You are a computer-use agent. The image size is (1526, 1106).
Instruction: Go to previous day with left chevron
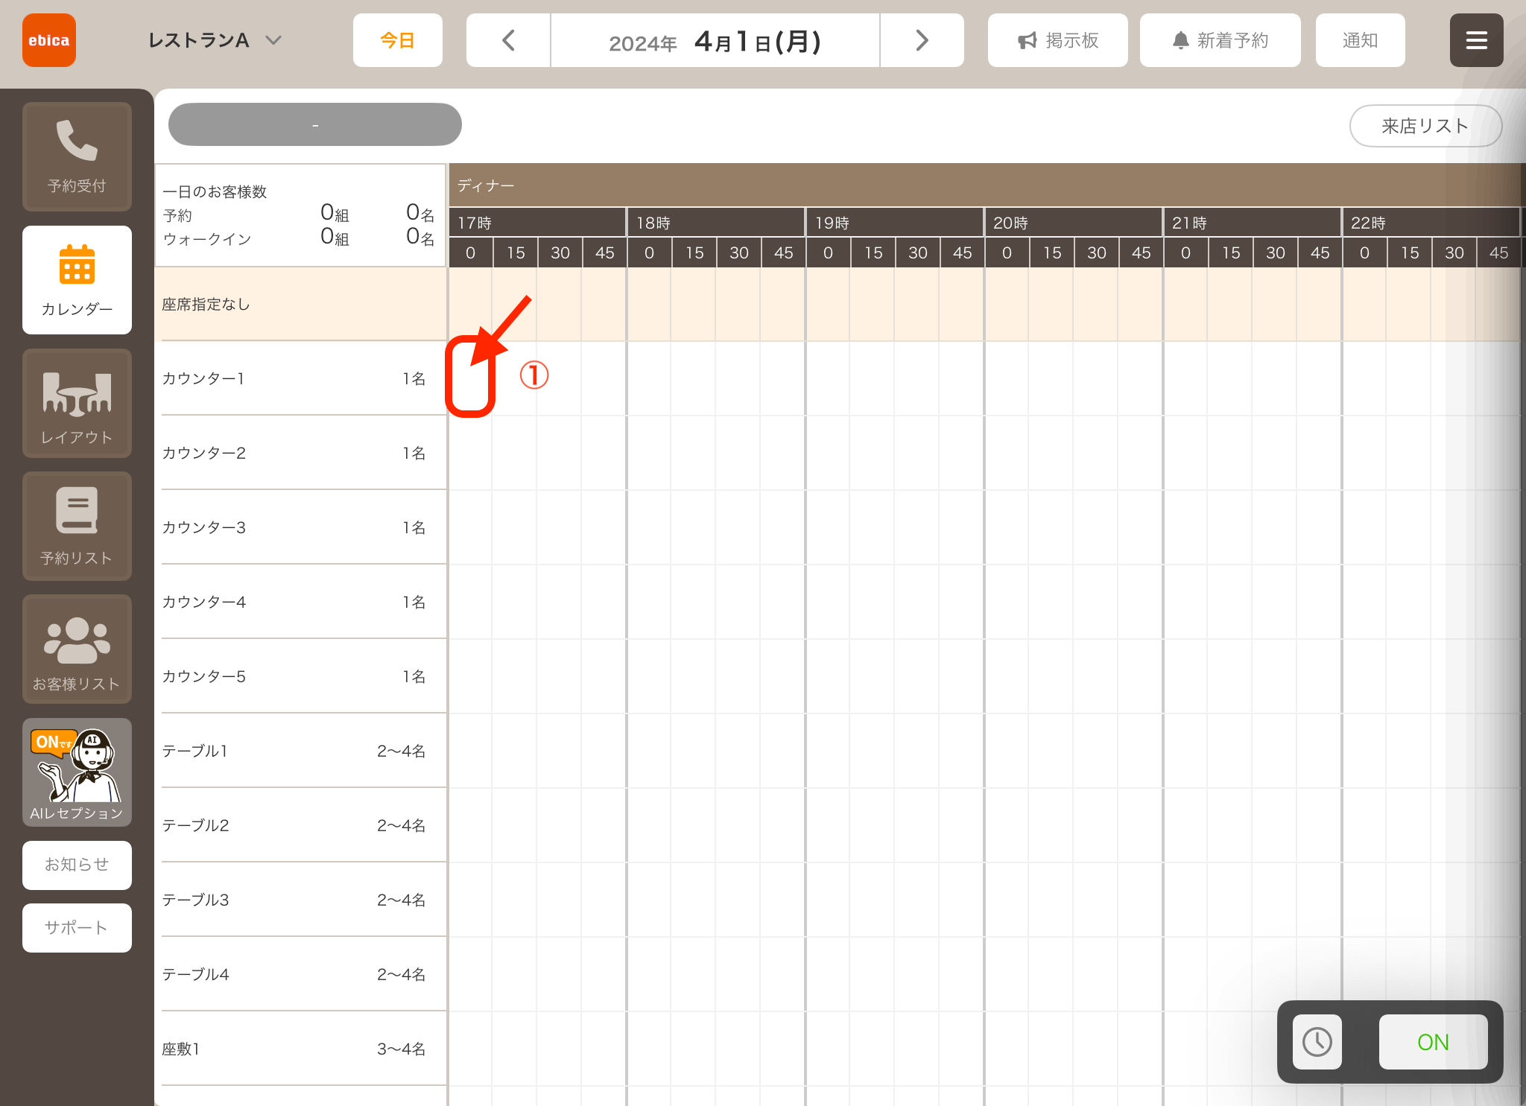[508, 40]
